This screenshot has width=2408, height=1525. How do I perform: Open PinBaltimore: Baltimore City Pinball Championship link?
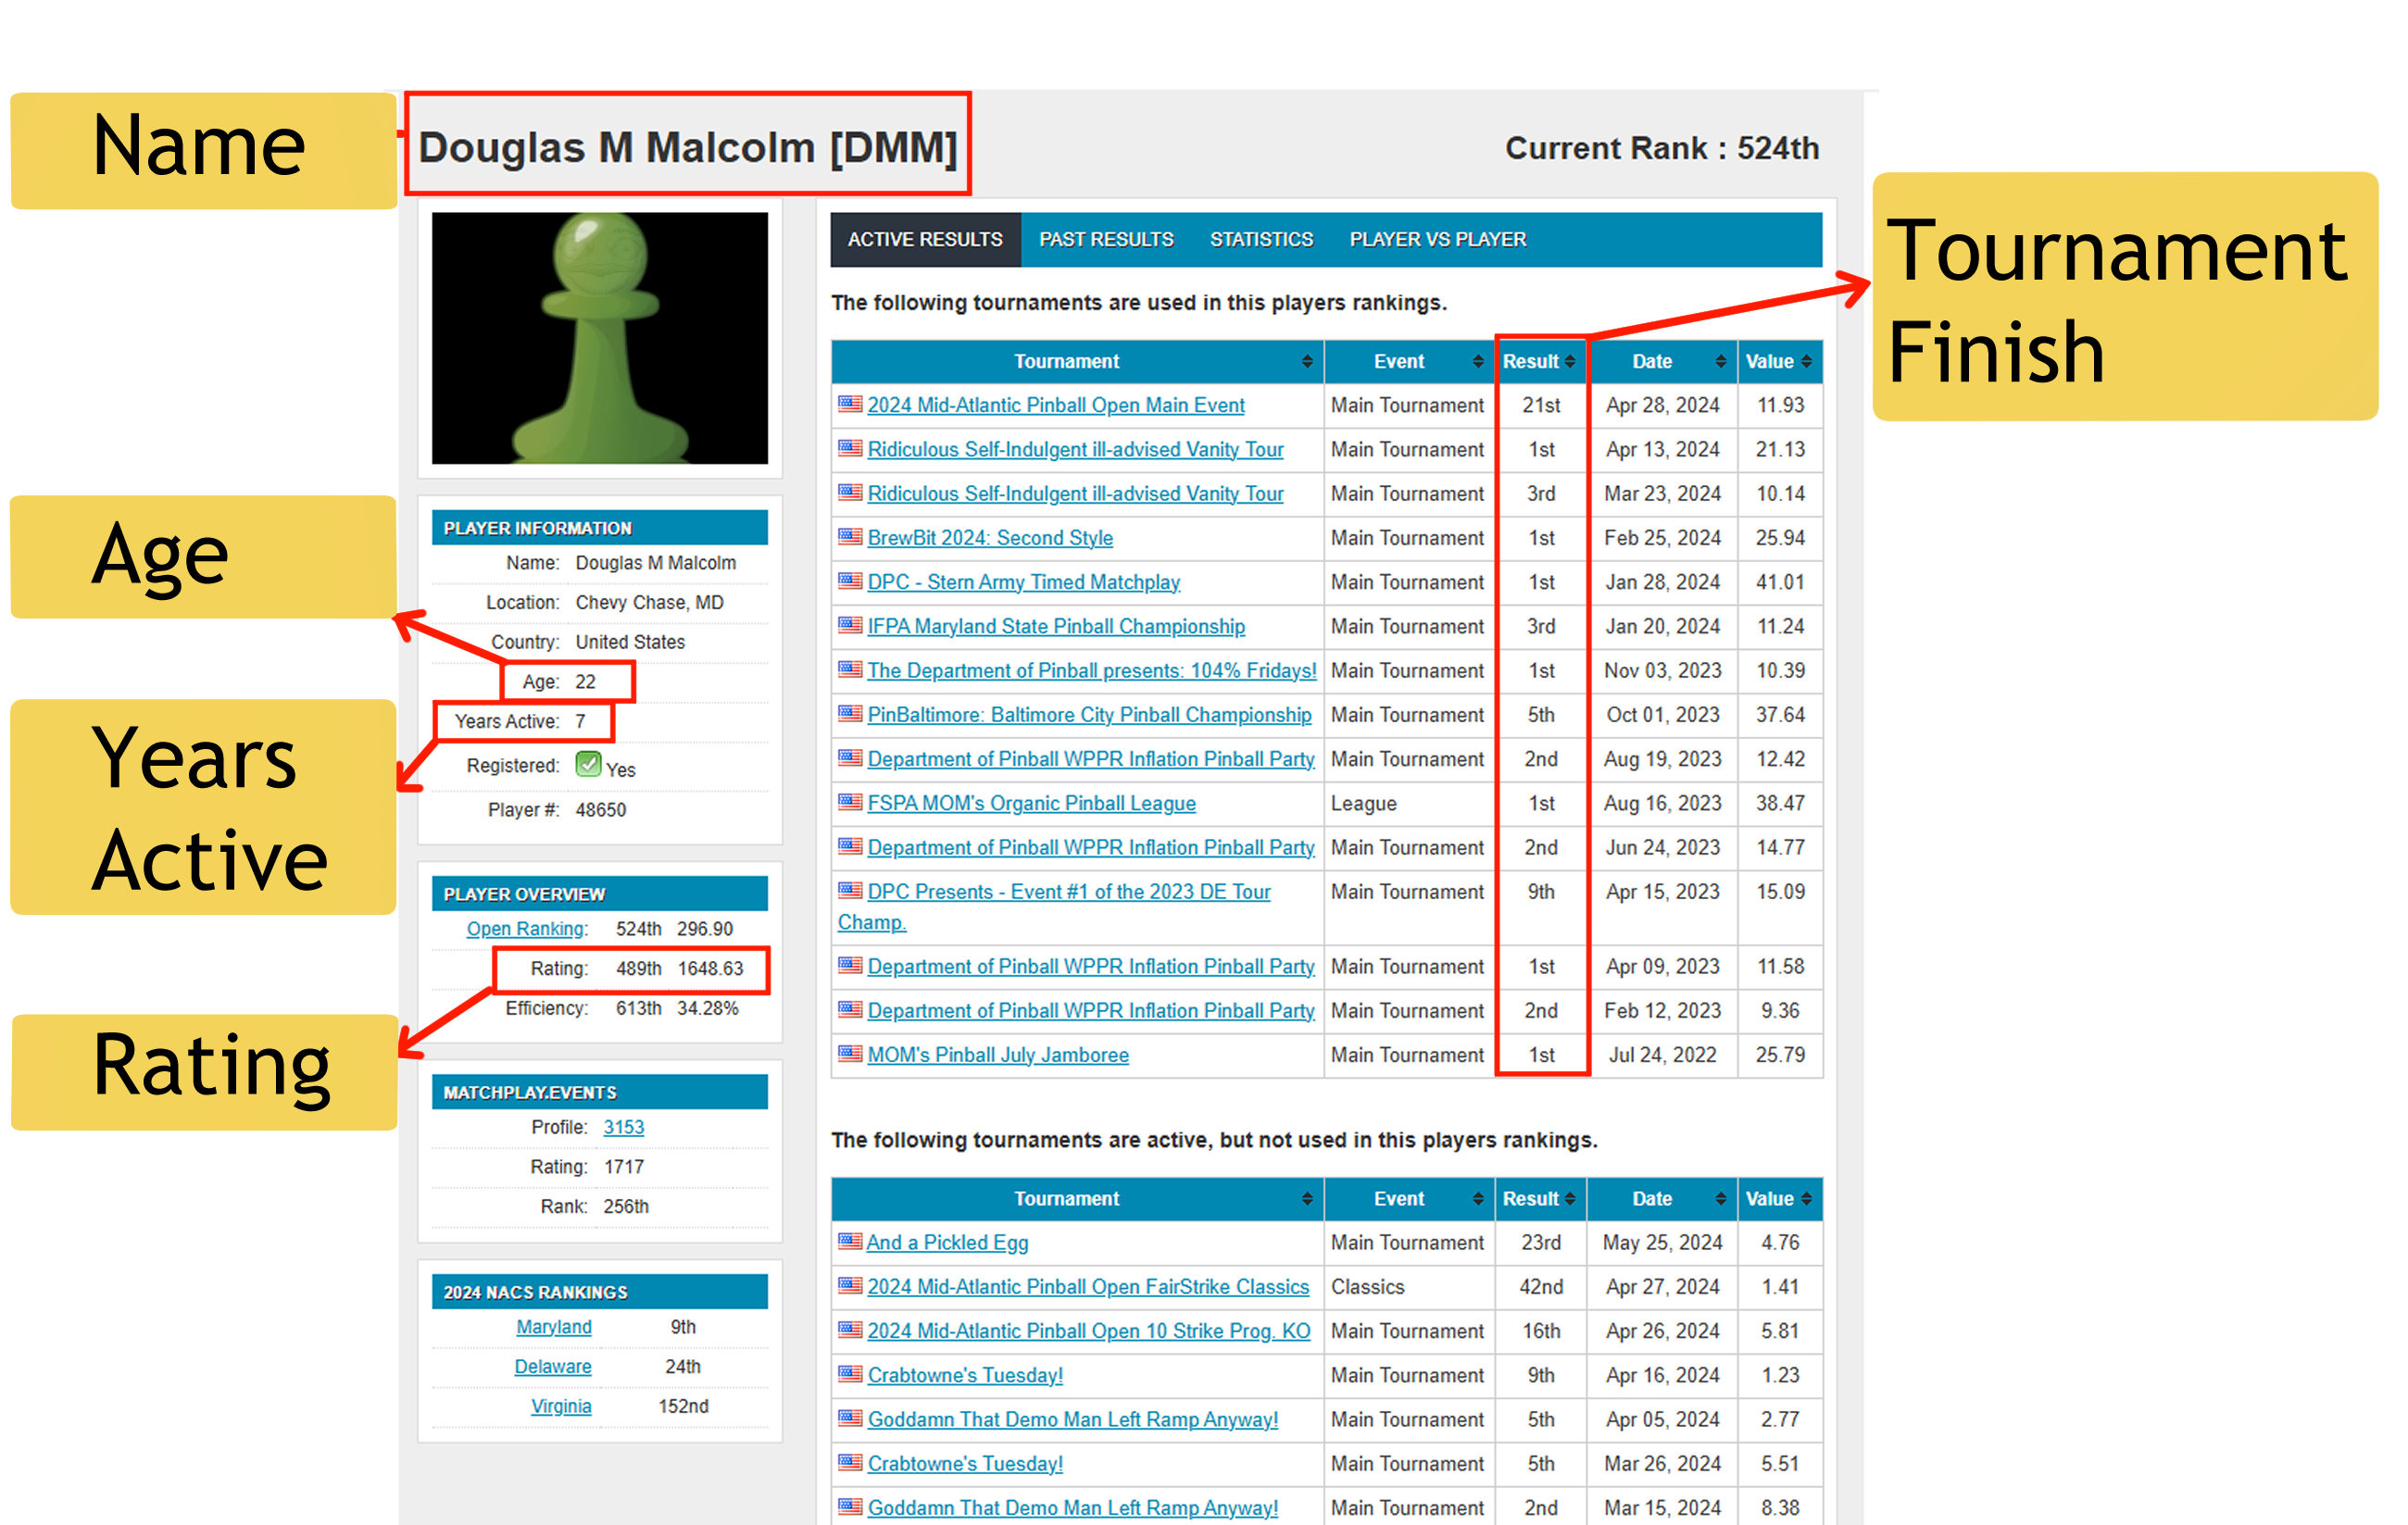[1088, 715]
